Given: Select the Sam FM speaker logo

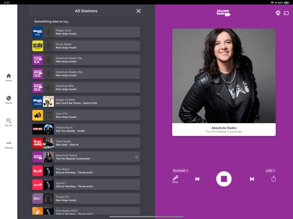Looking at the screenshot, I should coord(37,115).
